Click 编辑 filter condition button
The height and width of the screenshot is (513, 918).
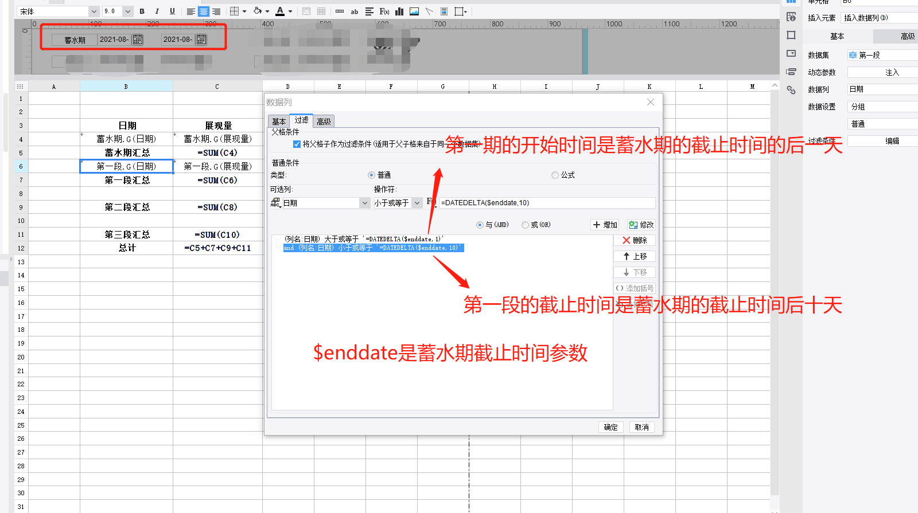[x=882, y=141]
